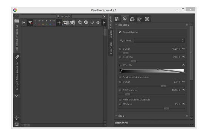The image size is (207, 137).
Task: Select the Exposure tab icon
Action: (117, 19)
